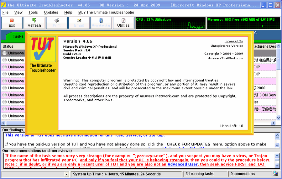The height and width of the screenshot is (179, 282).
Task: Refresh the task list
Action: [34, 23]
